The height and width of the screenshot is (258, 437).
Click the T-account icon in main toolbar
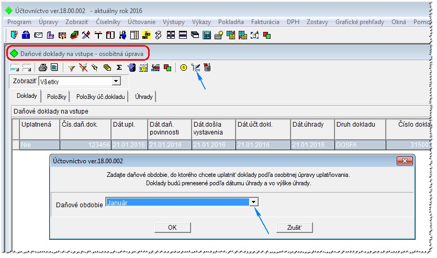pyautogui.click(x=98, y=35)
